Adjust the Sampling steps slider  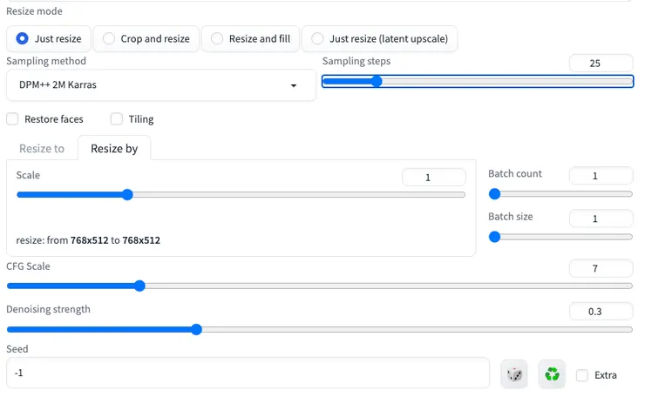[x=377, y=81]
